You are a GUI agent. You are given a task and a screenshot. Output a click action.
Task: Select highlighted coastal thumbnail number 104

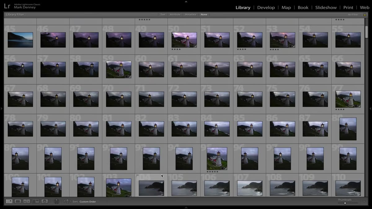[x=151, y=188]
